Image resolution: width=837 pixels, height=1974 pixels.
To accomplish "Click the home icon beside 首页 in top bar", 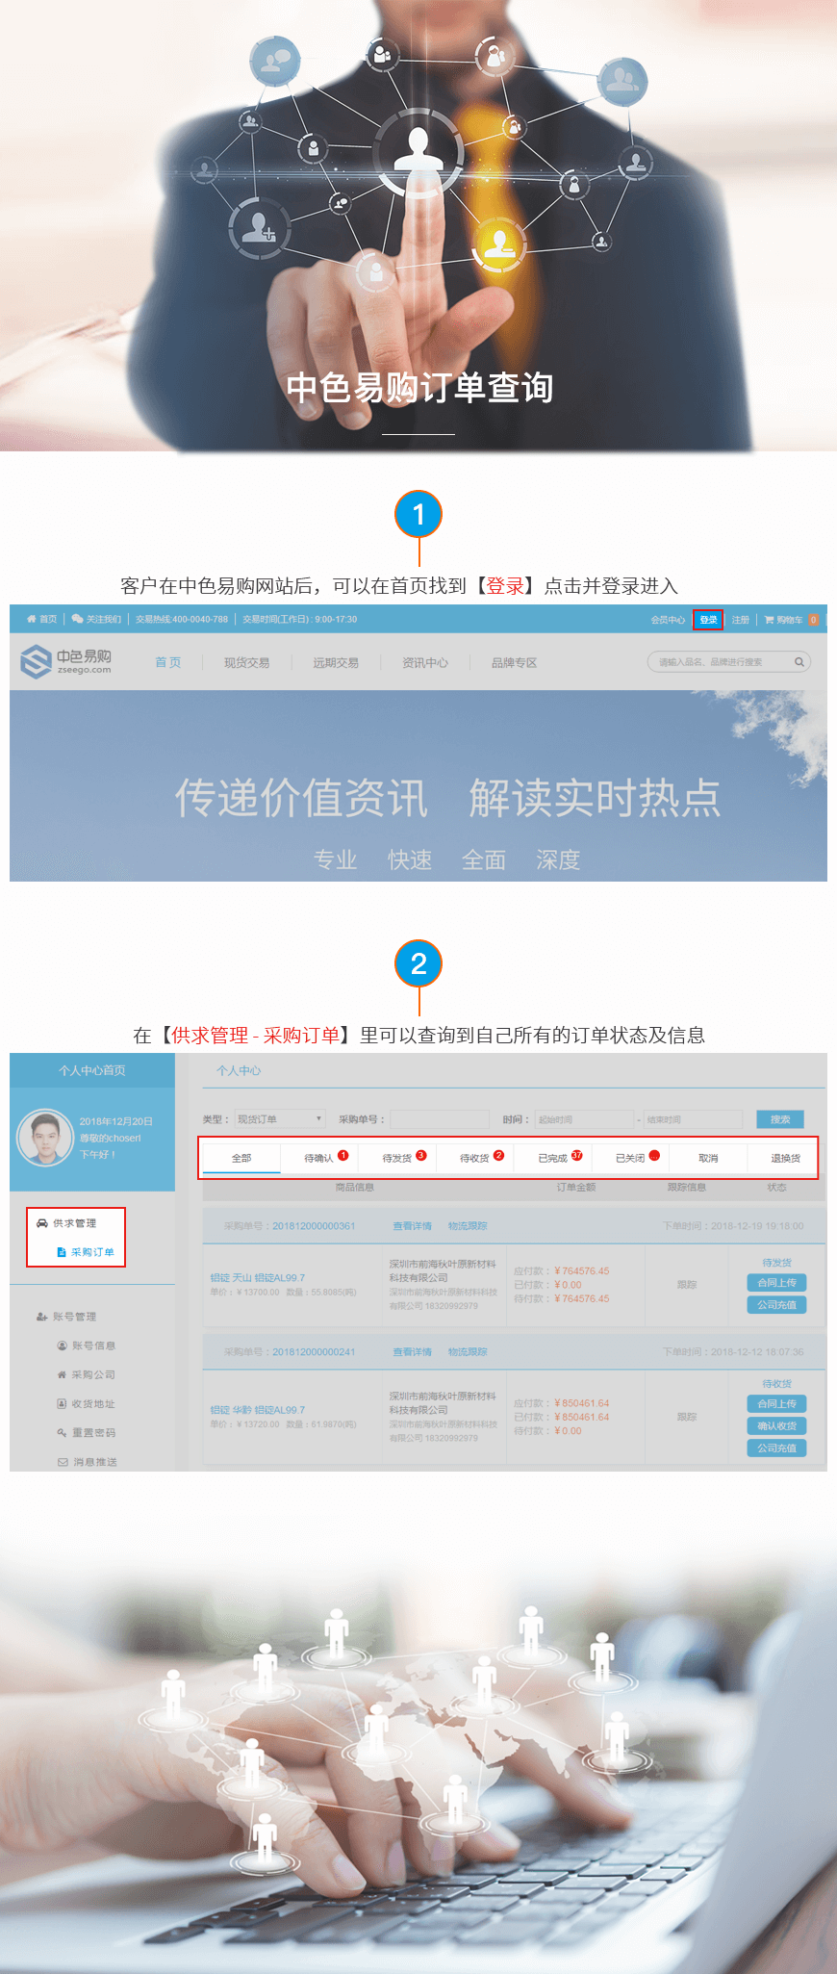I will coord(31,619).
